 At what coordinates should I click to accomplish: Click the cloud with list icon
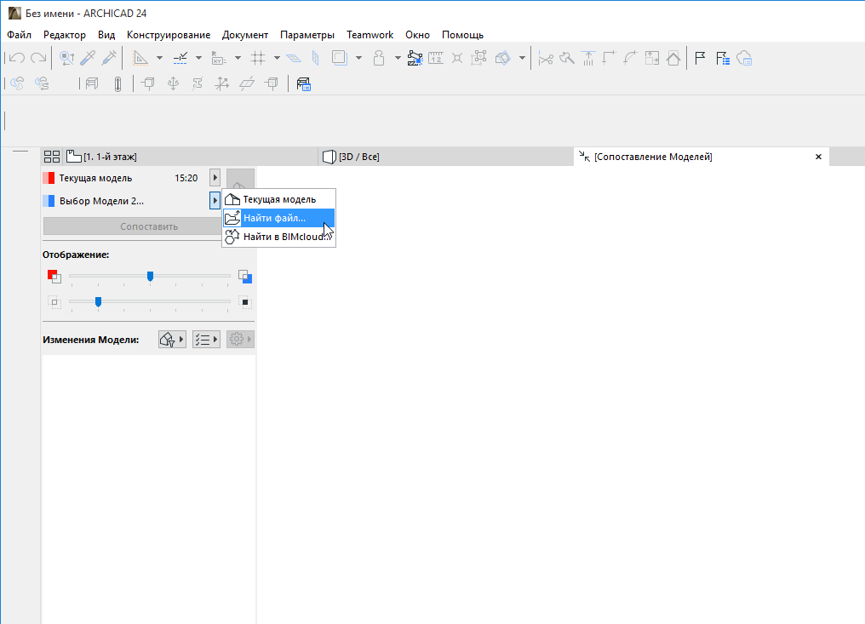pos(744,58)
